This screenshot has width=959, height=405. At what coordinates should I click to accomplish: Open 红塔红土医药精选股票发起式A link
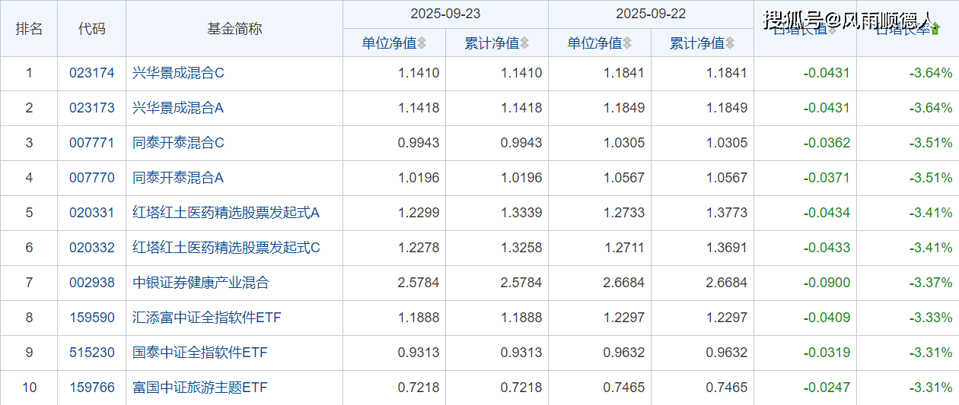pos(226,213)
